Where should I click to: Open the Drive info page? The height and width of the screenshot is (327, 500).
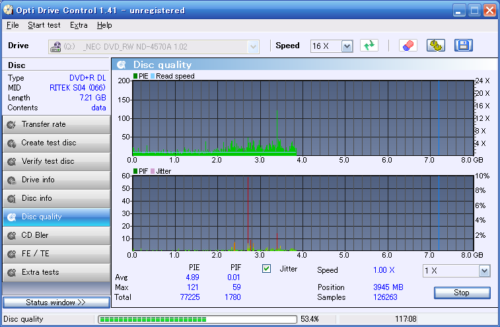pos(56,180)
